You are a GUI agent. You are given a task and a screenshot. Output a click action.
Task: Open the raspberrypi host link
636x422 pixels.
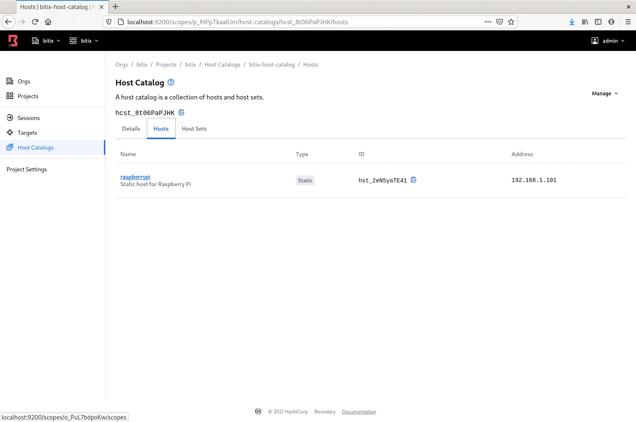pos(135,177)
